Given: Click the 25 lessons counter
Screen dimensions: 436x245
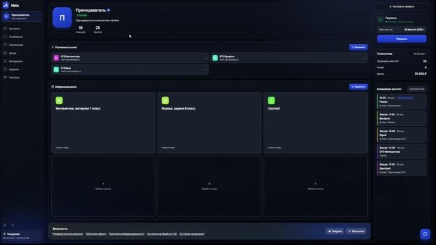Looking at the screenshot, I should tap(97, 29).
